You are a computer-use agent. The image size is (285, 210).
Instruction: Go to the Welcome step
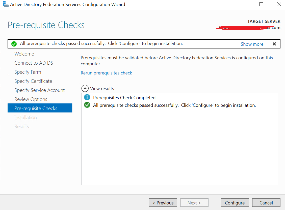24,54
